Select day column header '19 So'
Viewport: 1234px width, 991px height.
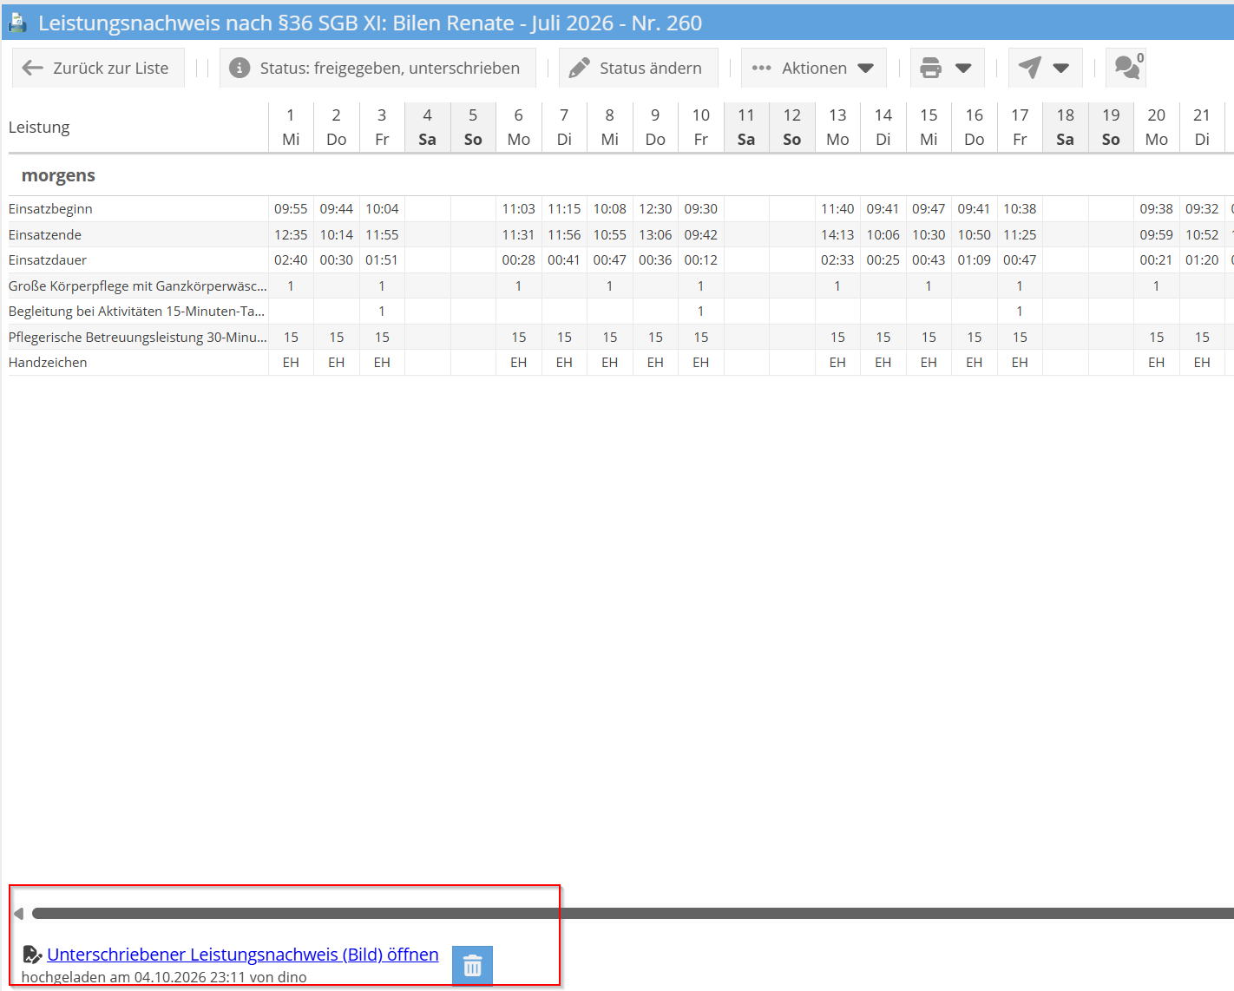click(1111, 128)
